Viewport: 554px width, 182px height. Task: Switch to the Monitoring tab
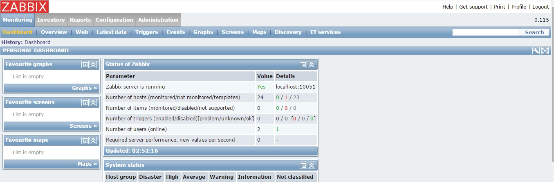18,20
